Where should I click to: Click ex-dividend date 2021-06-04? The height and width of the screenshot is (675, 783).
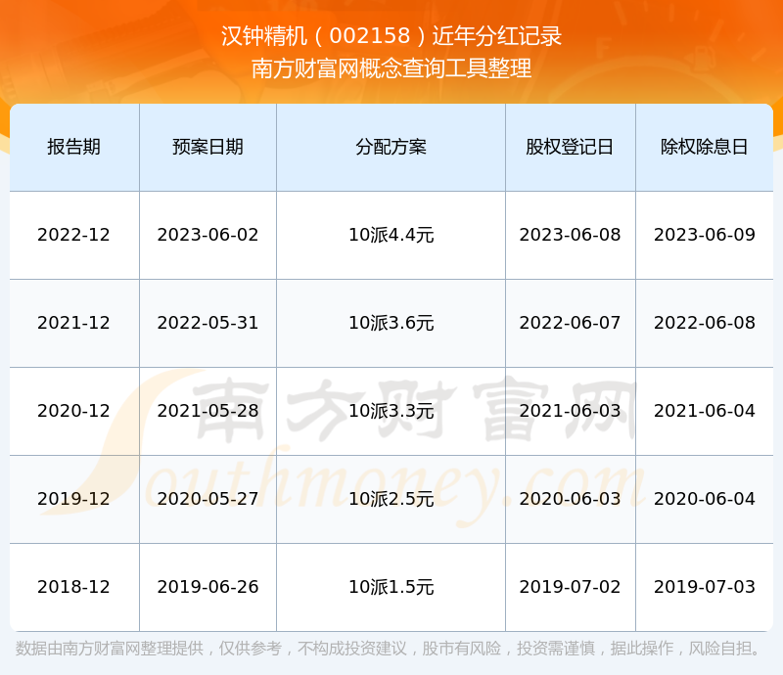coord(704,411)
